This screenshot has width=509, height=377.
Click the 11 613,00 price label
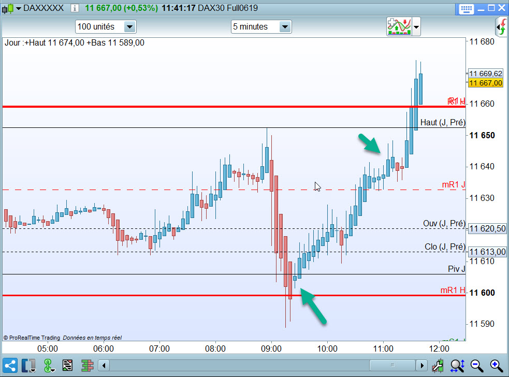487,252
